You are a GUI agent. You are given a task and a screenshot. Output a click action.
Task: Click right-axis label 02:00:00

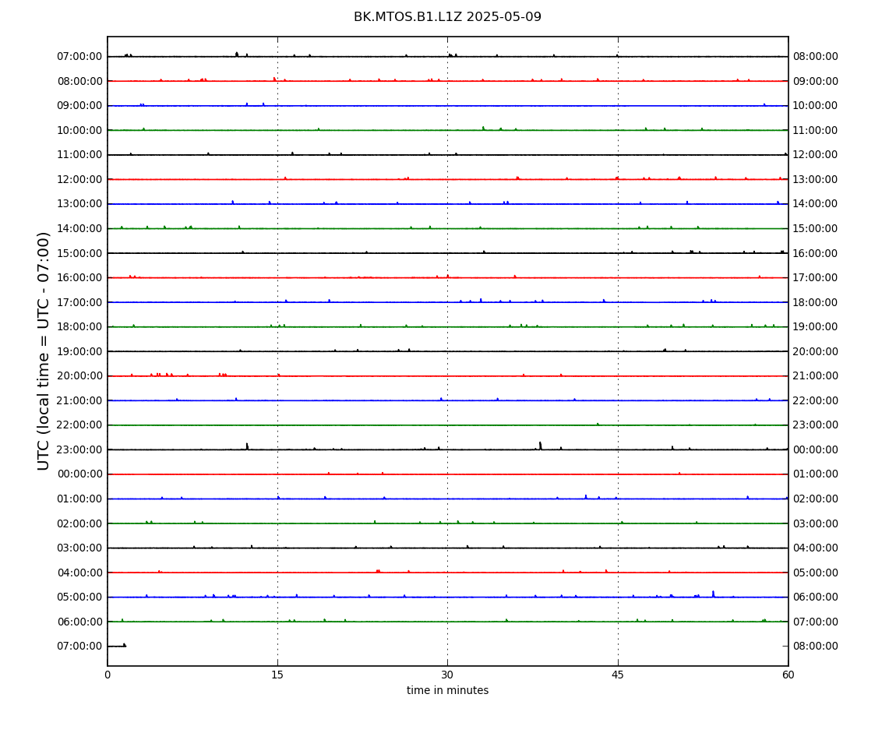816,499
